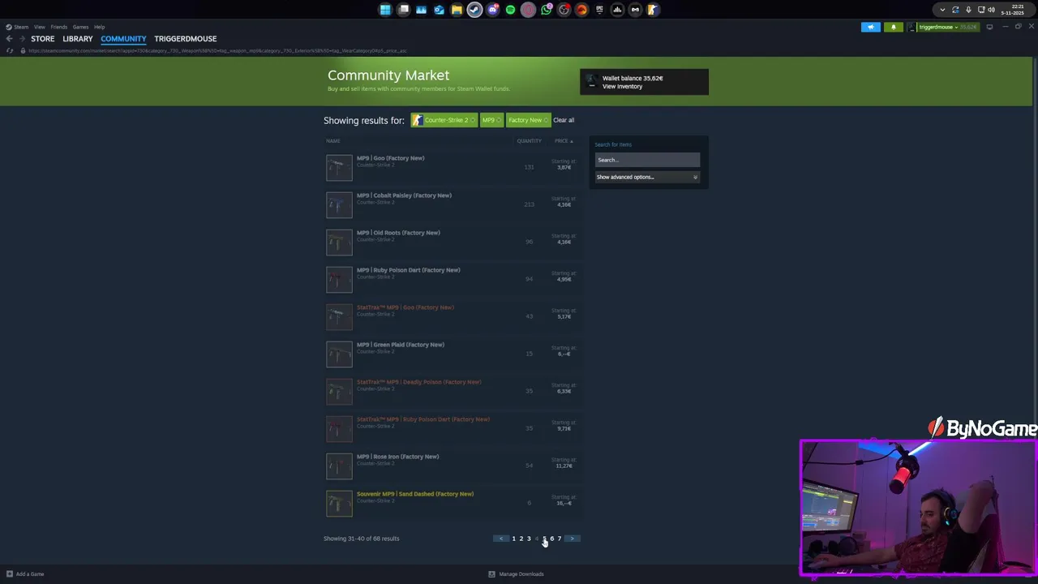Click Add a Game at bottom left
The height and width of the screenshot is (584, 1038).
tap(25, 574)
